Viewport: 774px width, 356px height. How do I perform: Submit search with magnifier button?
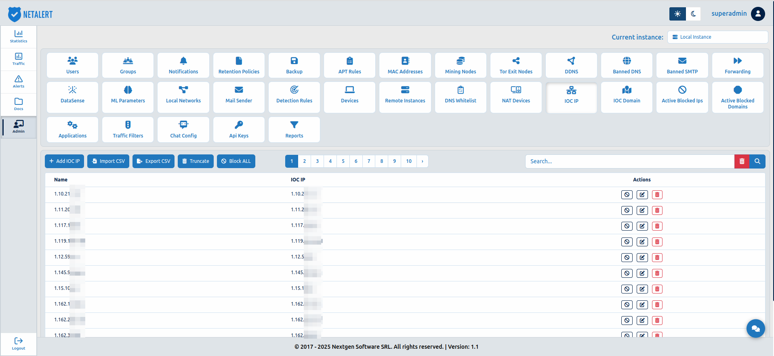click(x=757, y=161)
